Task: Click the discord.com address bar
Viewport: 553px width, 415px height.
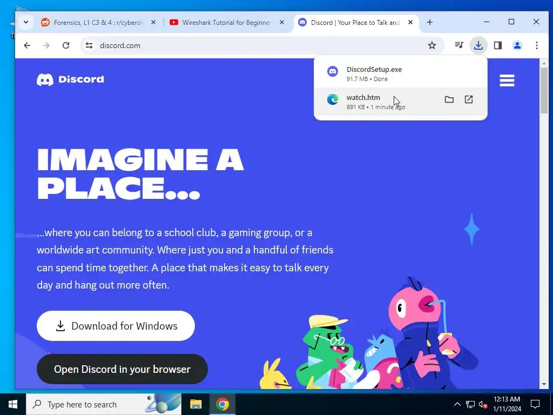Action: (x=262, y=45)
